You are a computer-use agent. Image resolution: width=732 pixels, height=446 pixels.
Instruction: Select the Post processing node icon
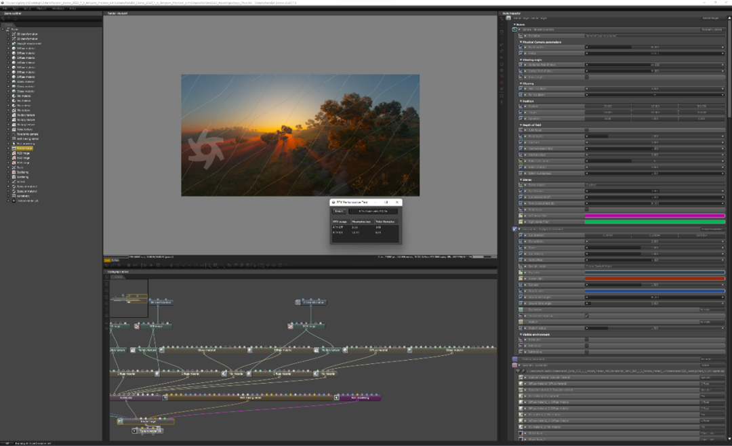coord(13,144)
